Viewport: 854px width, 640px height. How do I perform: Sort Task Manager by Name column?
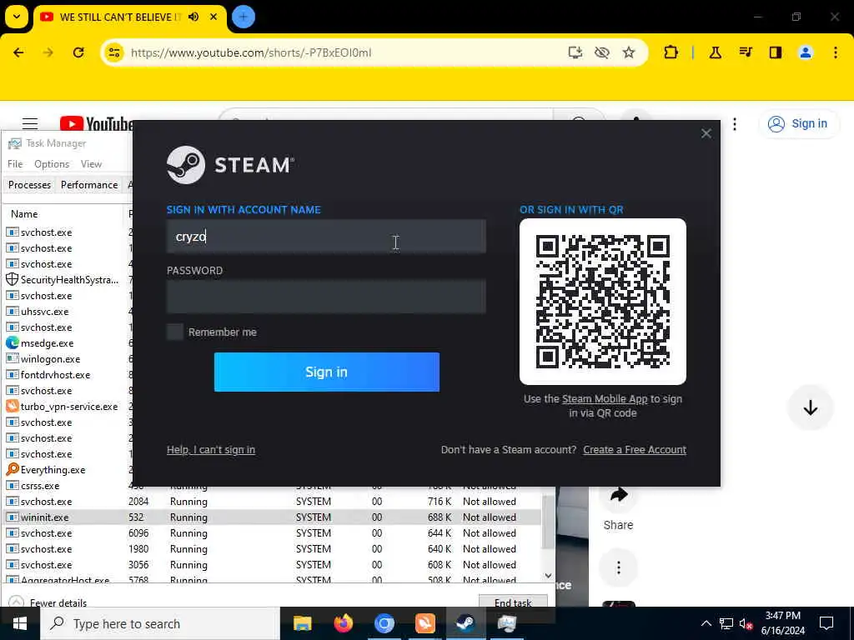click(x=24, y=214)
